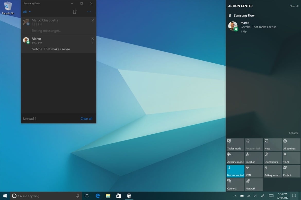Open File Explorer from the taskbar
This screenshot has height=200, width=301.
tap(108, 196)
